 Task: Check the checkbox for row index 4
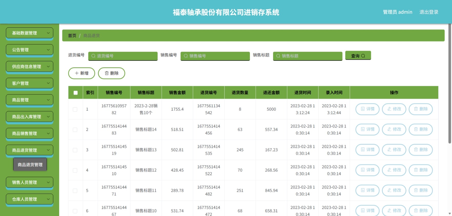click(75, 170)
